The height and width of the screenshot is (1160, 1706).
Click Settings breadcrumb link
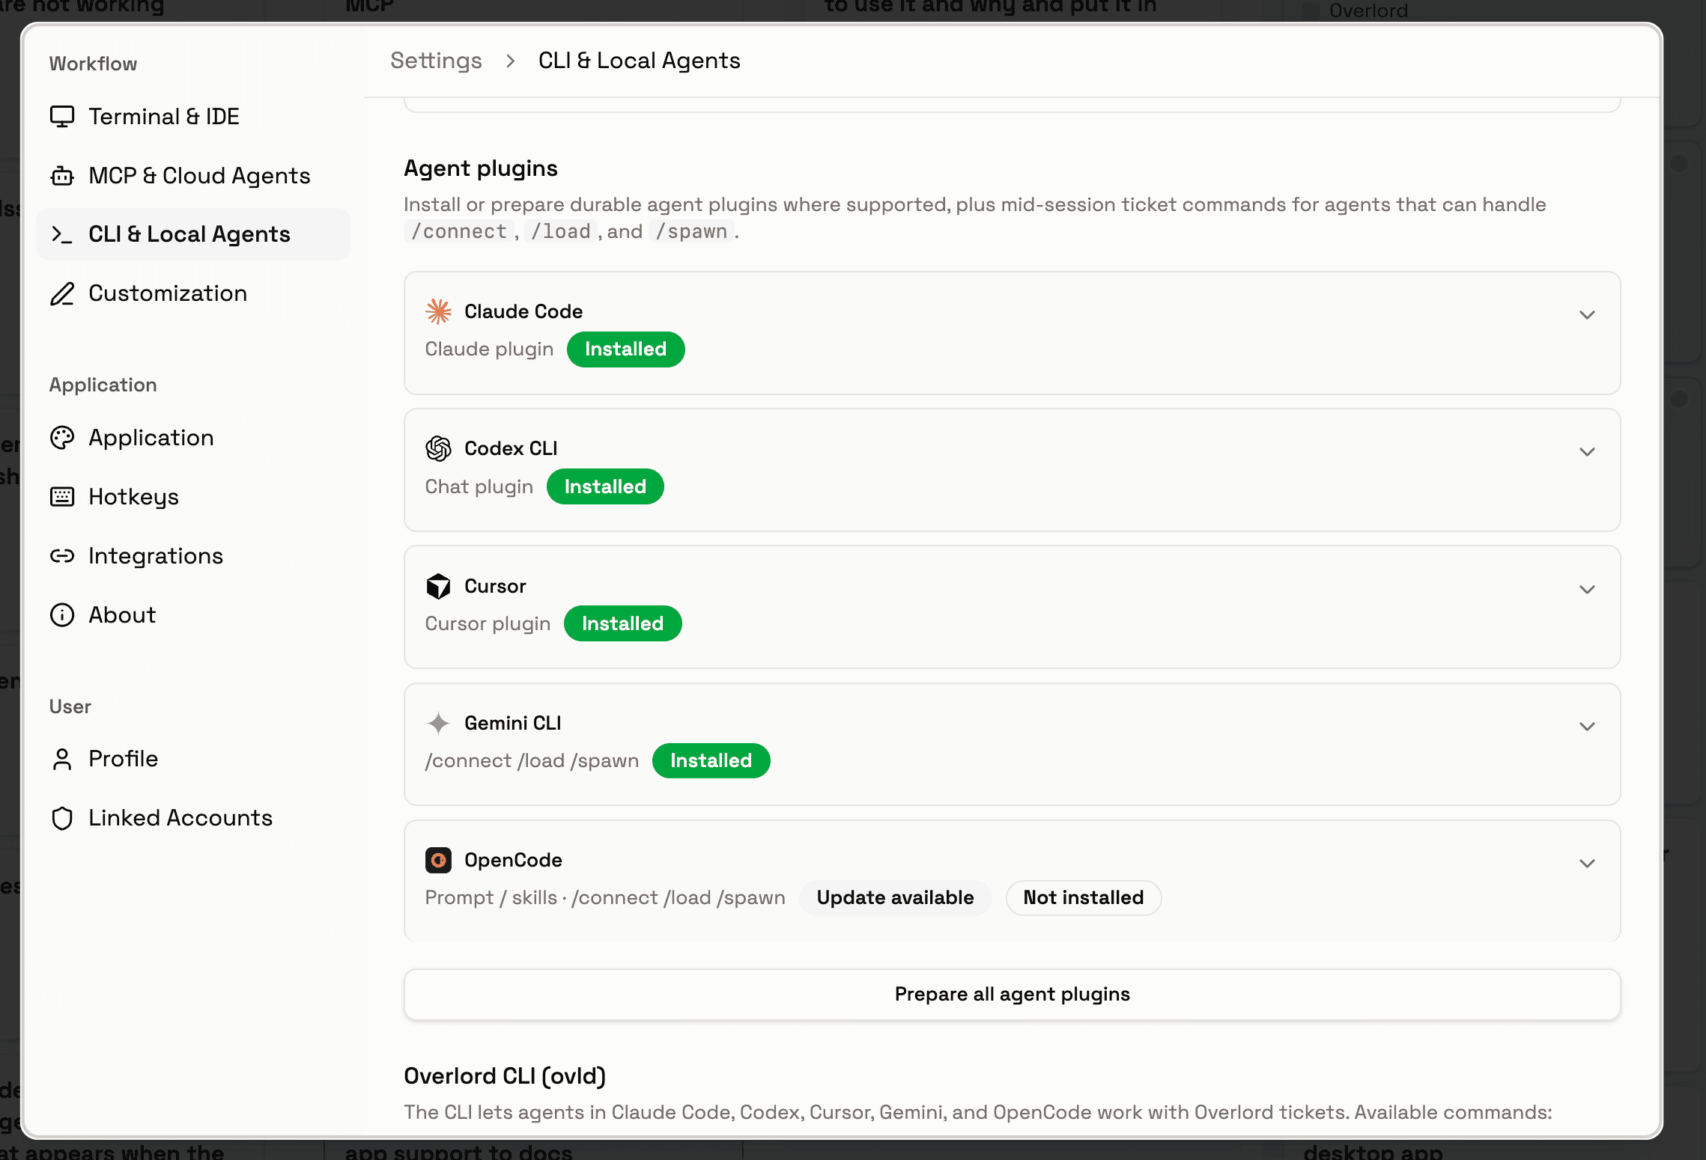(436, 61)
